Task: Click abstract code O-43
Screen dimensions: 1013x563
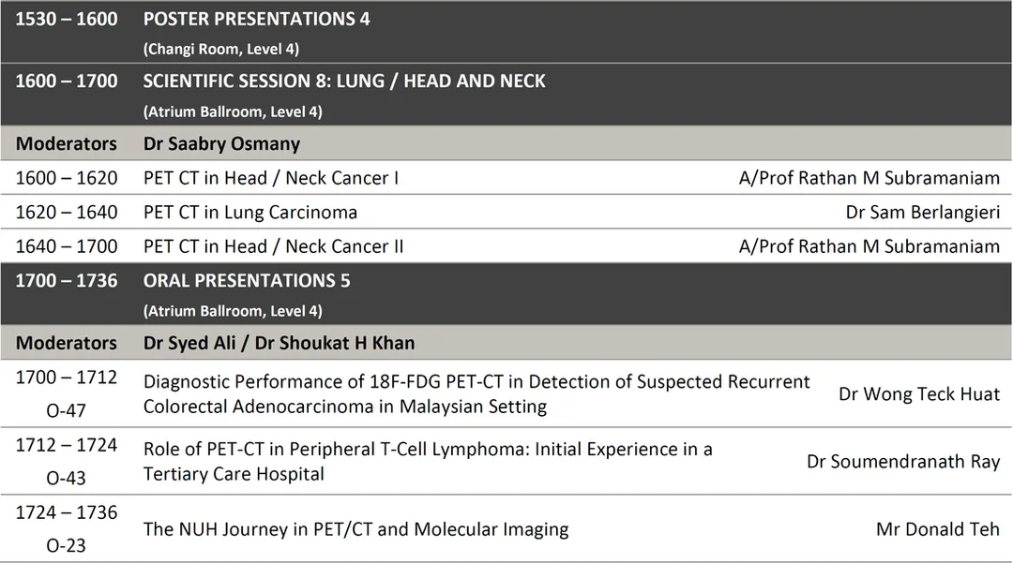Action: point(66,478)
